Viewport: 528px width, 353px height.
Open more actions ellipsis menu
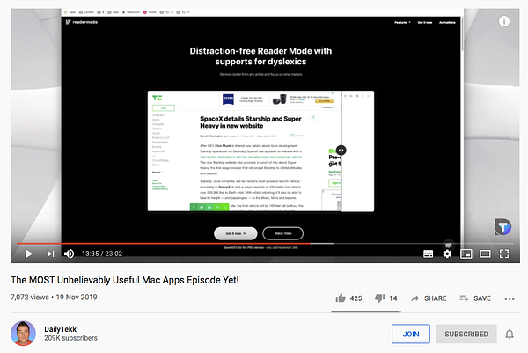(x=510, y=298)
